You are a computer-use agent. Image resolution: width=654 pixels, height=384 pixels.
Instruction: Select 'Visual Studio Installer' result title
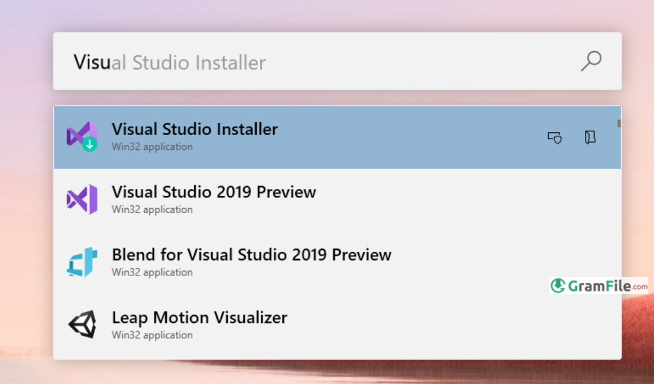coord(195,130)
